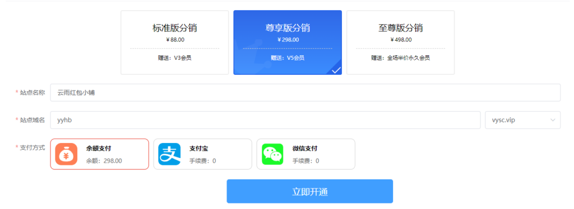The width and height of the screenshot is (574, 209).
Task: Click 手续费：0 under 微信支付
Action: pyautogui.click(x=305, y=160)
